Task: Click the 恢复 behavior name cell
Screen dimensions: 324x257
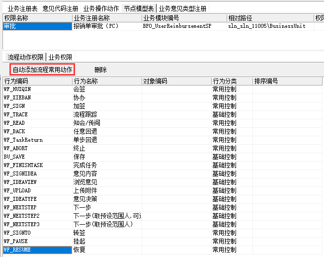Action: (107, 250)
